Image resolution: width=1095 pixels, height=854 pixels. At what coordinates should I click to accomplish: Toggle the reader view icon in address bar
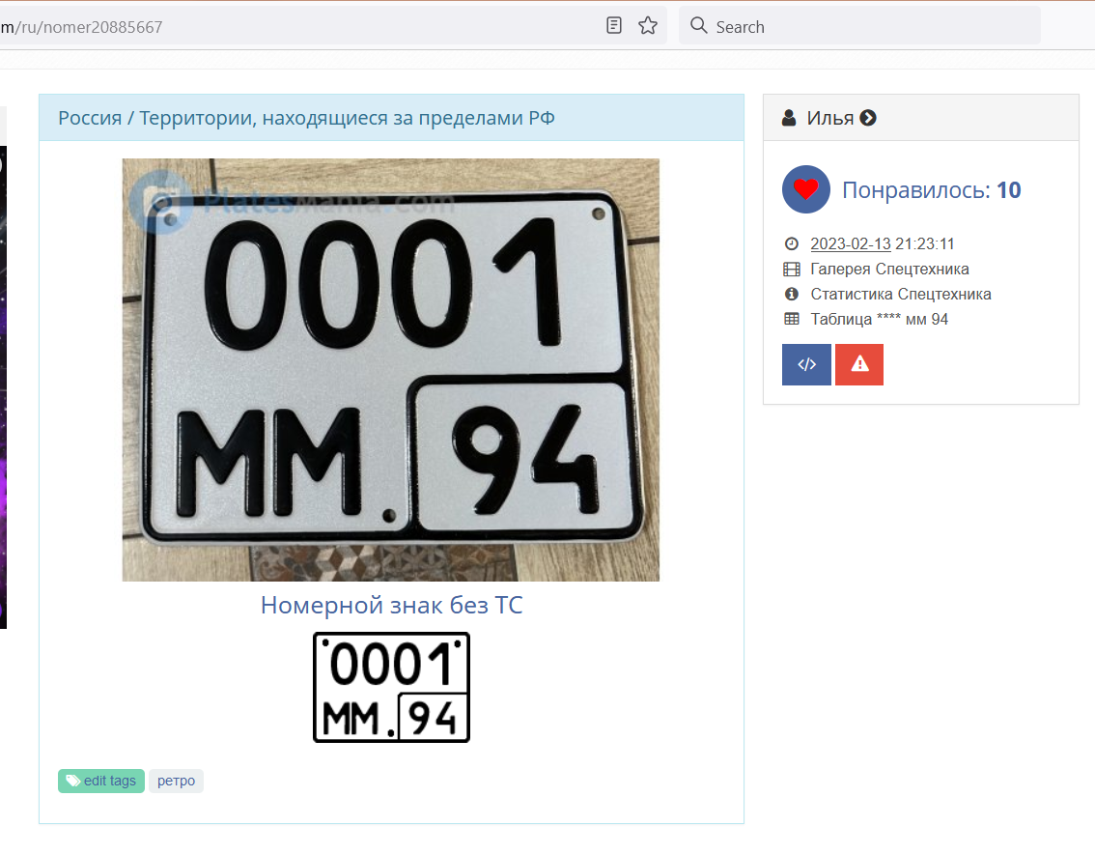tap(614, 26)
